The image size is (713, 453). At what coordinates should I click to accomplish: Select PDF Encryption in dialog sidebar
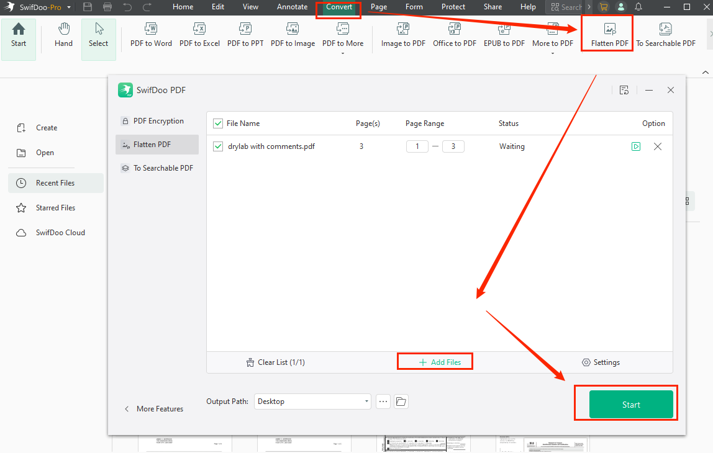point(157,121)
